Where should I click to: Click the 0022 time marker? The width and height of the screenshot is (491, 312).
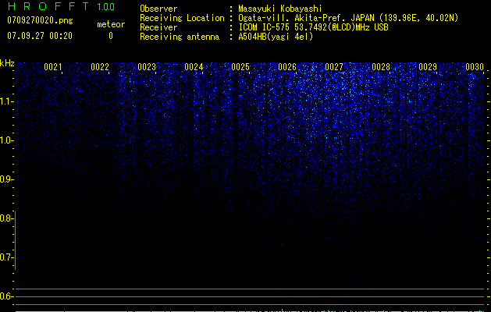click(100, 67)
